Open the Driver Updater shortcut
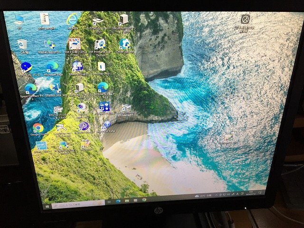 point(125,46)
